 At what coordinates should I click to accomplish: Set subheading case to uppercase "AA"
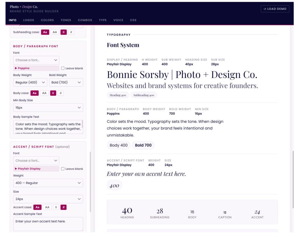(x=55, y=32)
